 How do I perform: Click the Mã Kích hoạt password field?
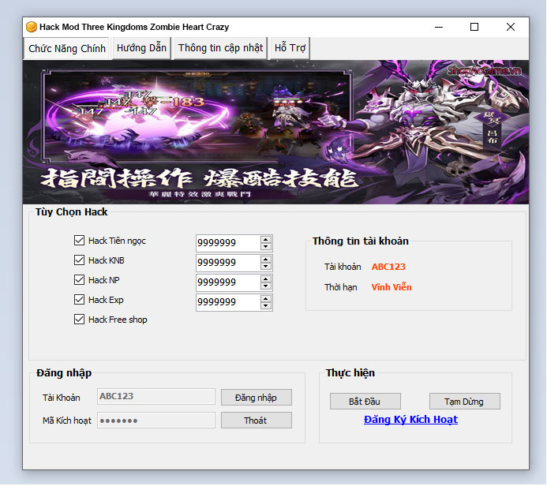(x=156, y=421)
